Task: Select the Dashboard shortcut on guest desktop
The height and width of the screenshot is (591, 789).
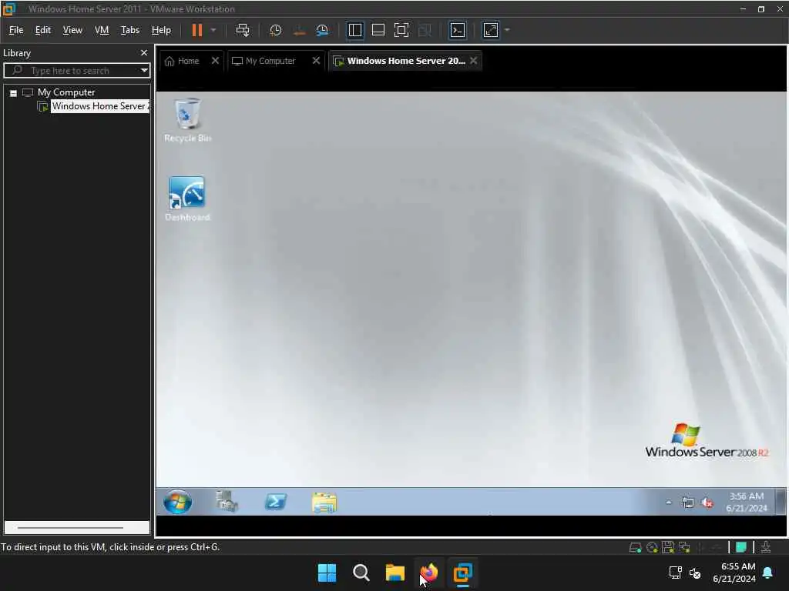Action: coord(187,199)
